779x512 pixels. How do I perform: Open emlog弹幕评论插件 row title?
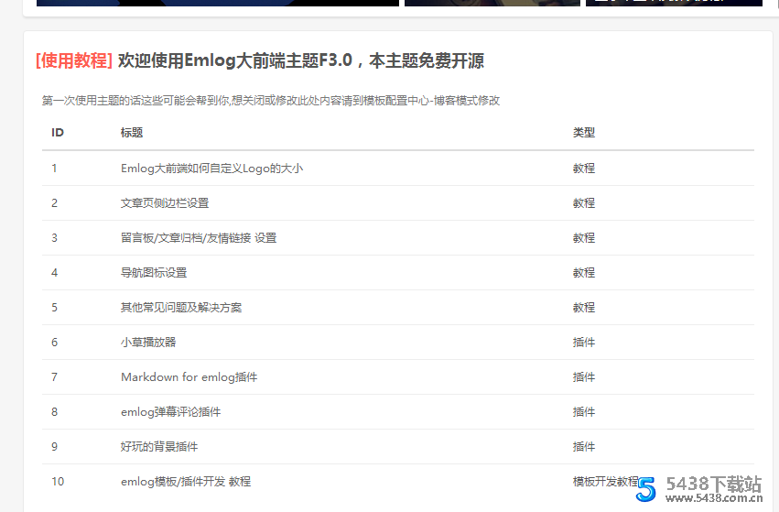(x=171, y=412)
